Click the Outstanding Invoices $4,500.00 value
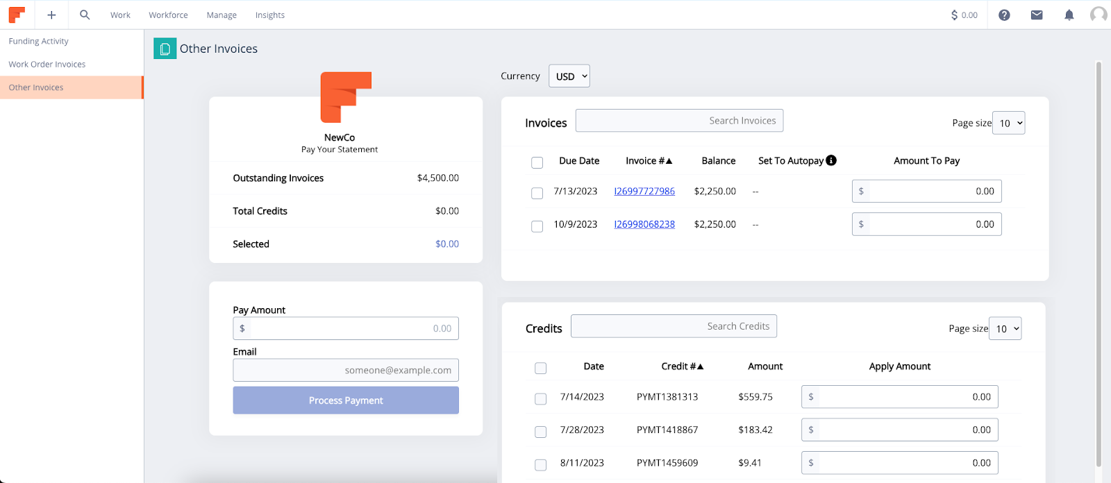Screen dimensions: 1111x483 coord(438,178)
